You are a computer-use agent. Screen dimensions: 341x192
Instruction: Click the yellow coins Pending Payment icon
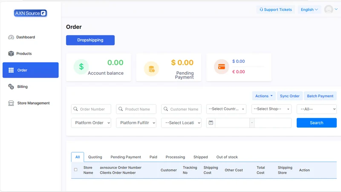click(x=152, y=69)
